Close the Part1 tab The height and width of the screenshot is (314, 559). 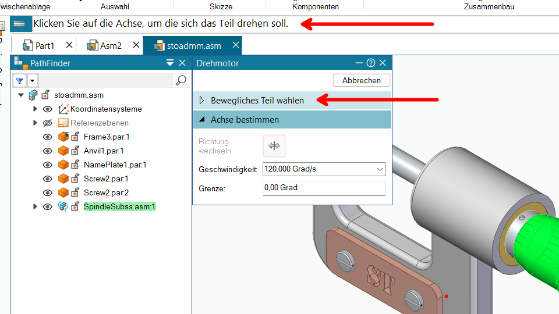(x=69, y=45)
